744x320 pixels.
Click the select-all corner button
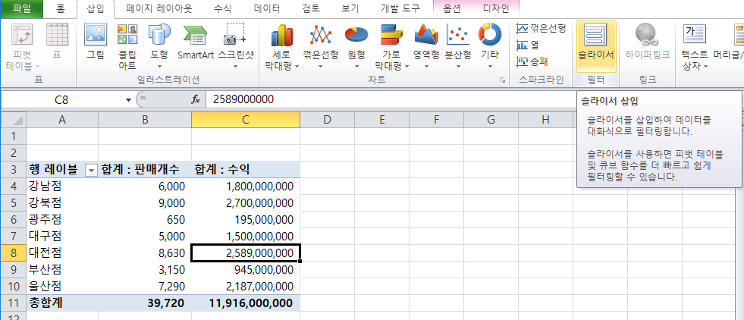(x=14, y=120)
